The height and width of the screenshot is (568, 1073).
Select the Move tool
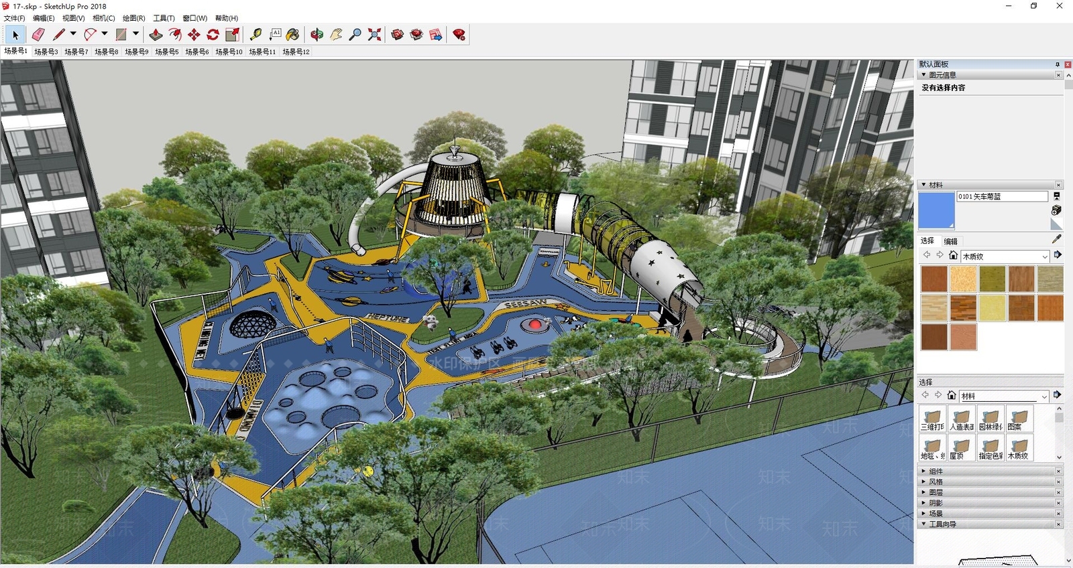click(194, 35)
